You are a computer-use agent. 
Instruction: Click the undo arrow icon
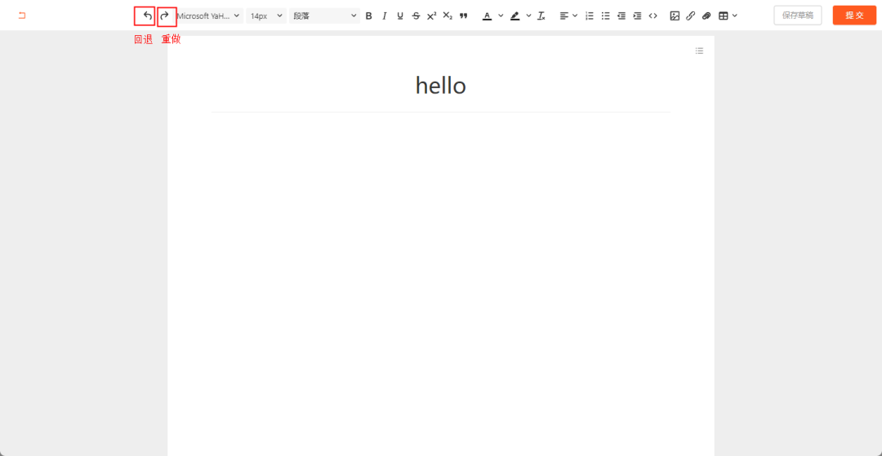tap(147, 15)
